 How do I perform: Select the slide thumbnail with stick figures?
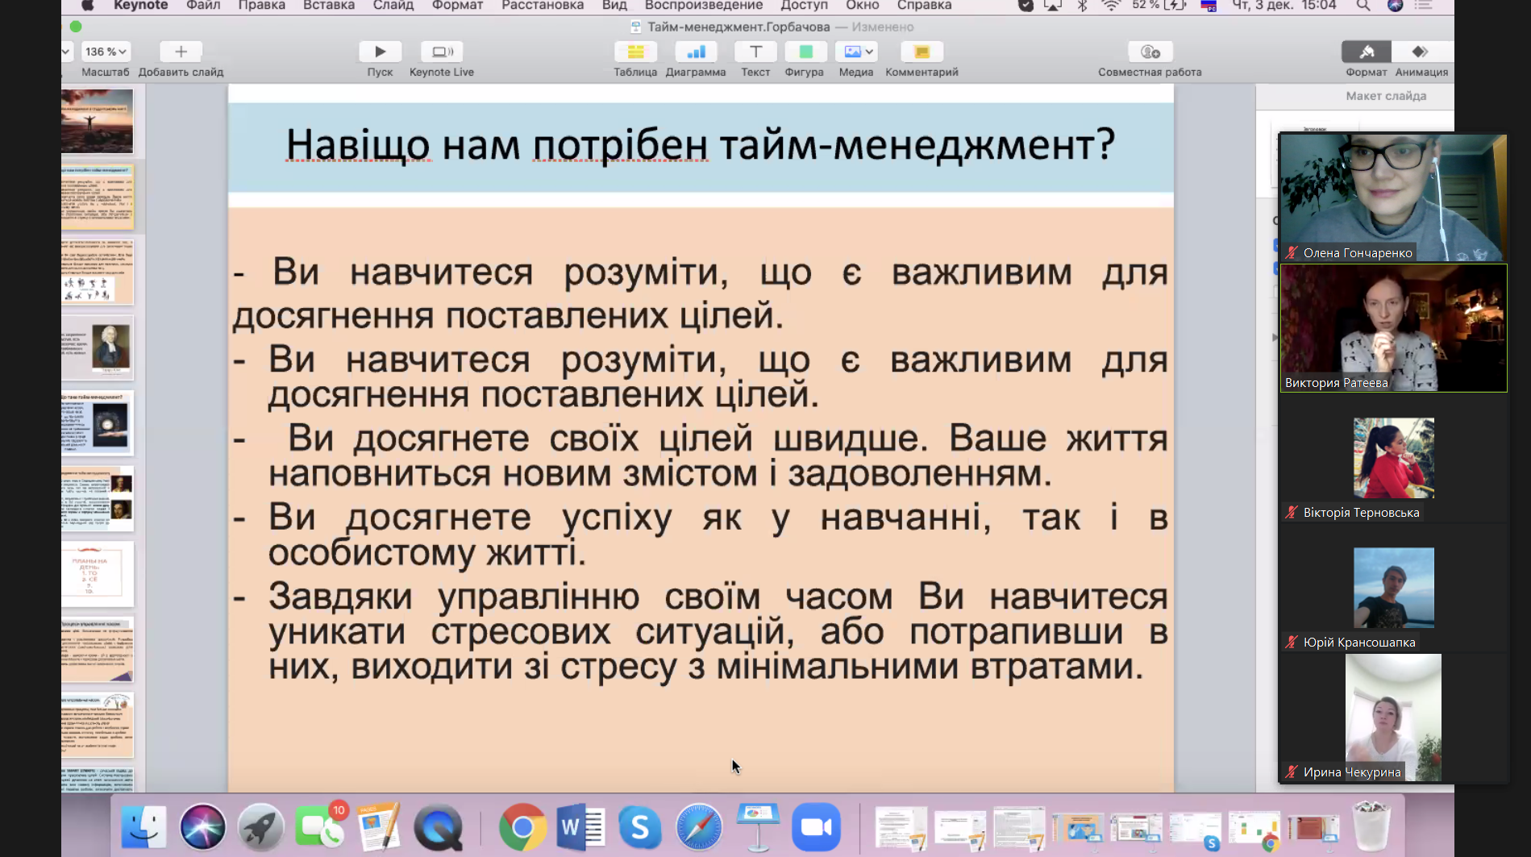tap(97, 272)
